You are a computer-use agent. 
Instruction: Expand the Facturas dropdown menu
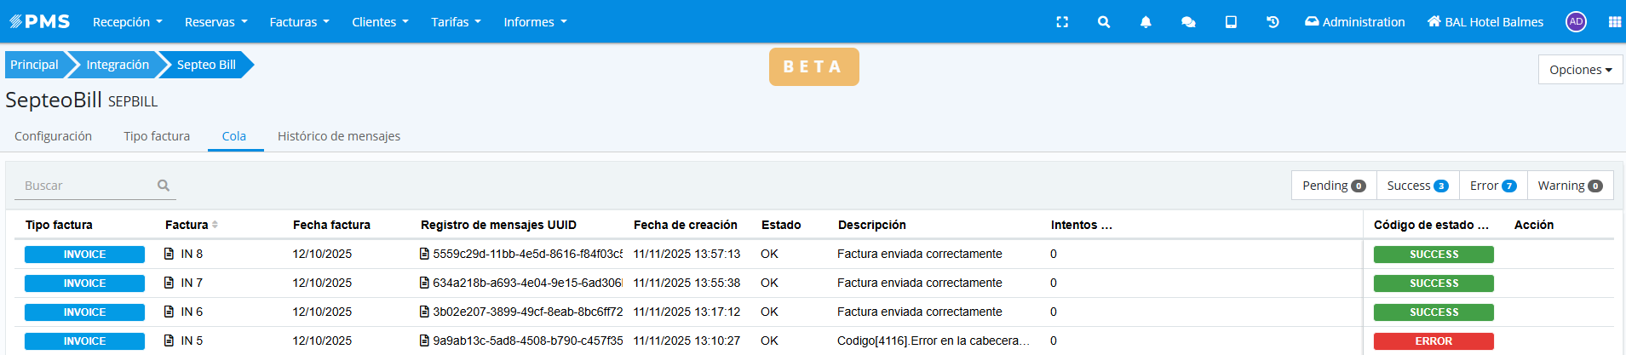(299, 22)
